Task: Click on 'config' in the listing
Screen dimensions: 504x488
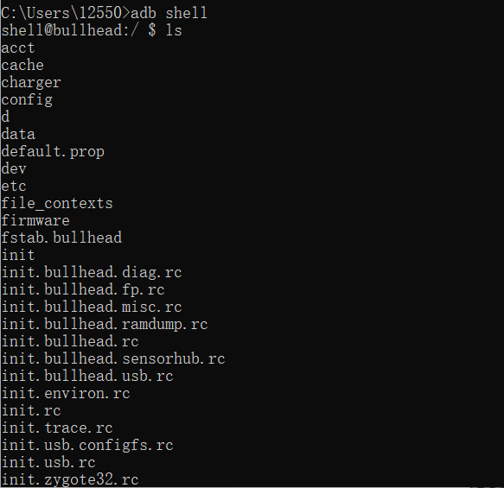Action: [27, 100]
